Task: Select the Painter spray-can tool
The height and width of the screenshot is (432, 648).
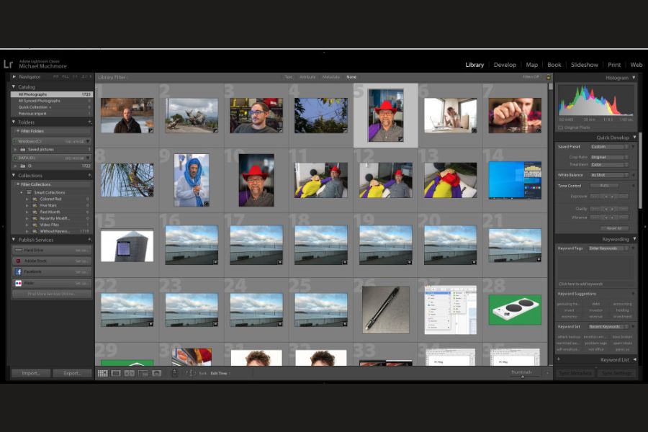Action: coord(174,373)
